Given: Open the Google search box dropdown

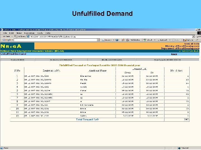Looking at the screenshot, I should click(x=98, y=40).
